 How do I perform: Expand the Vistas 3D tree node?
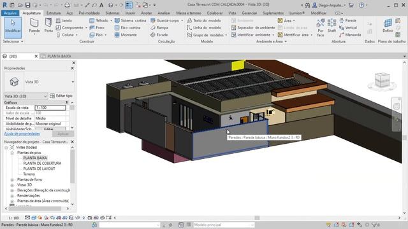tap(12, 185)
